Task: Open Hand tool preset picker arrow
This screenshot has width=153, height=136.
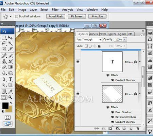Action: coord(11,17)
